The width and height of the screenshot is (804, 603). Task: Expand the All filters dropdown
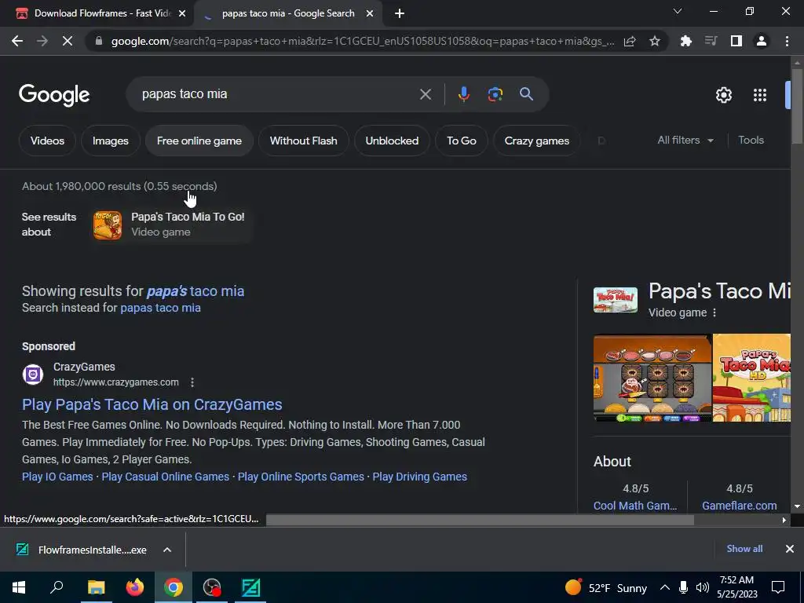(x=685, y=140)
